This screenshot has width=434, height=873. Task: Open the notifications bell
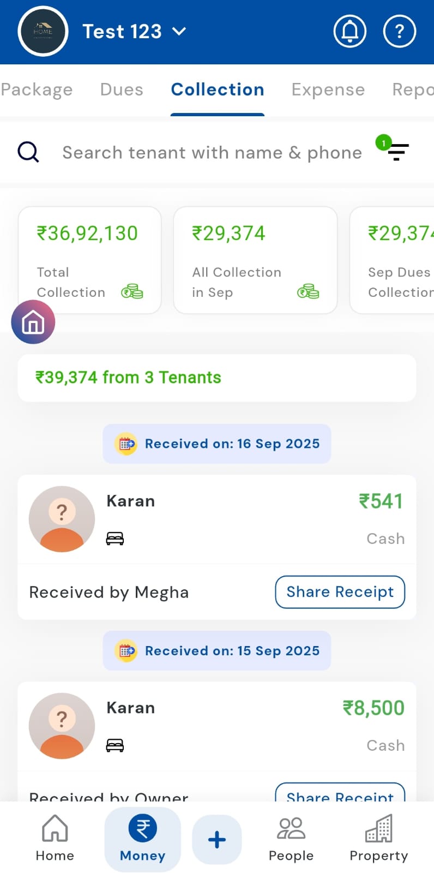(349, 32)
